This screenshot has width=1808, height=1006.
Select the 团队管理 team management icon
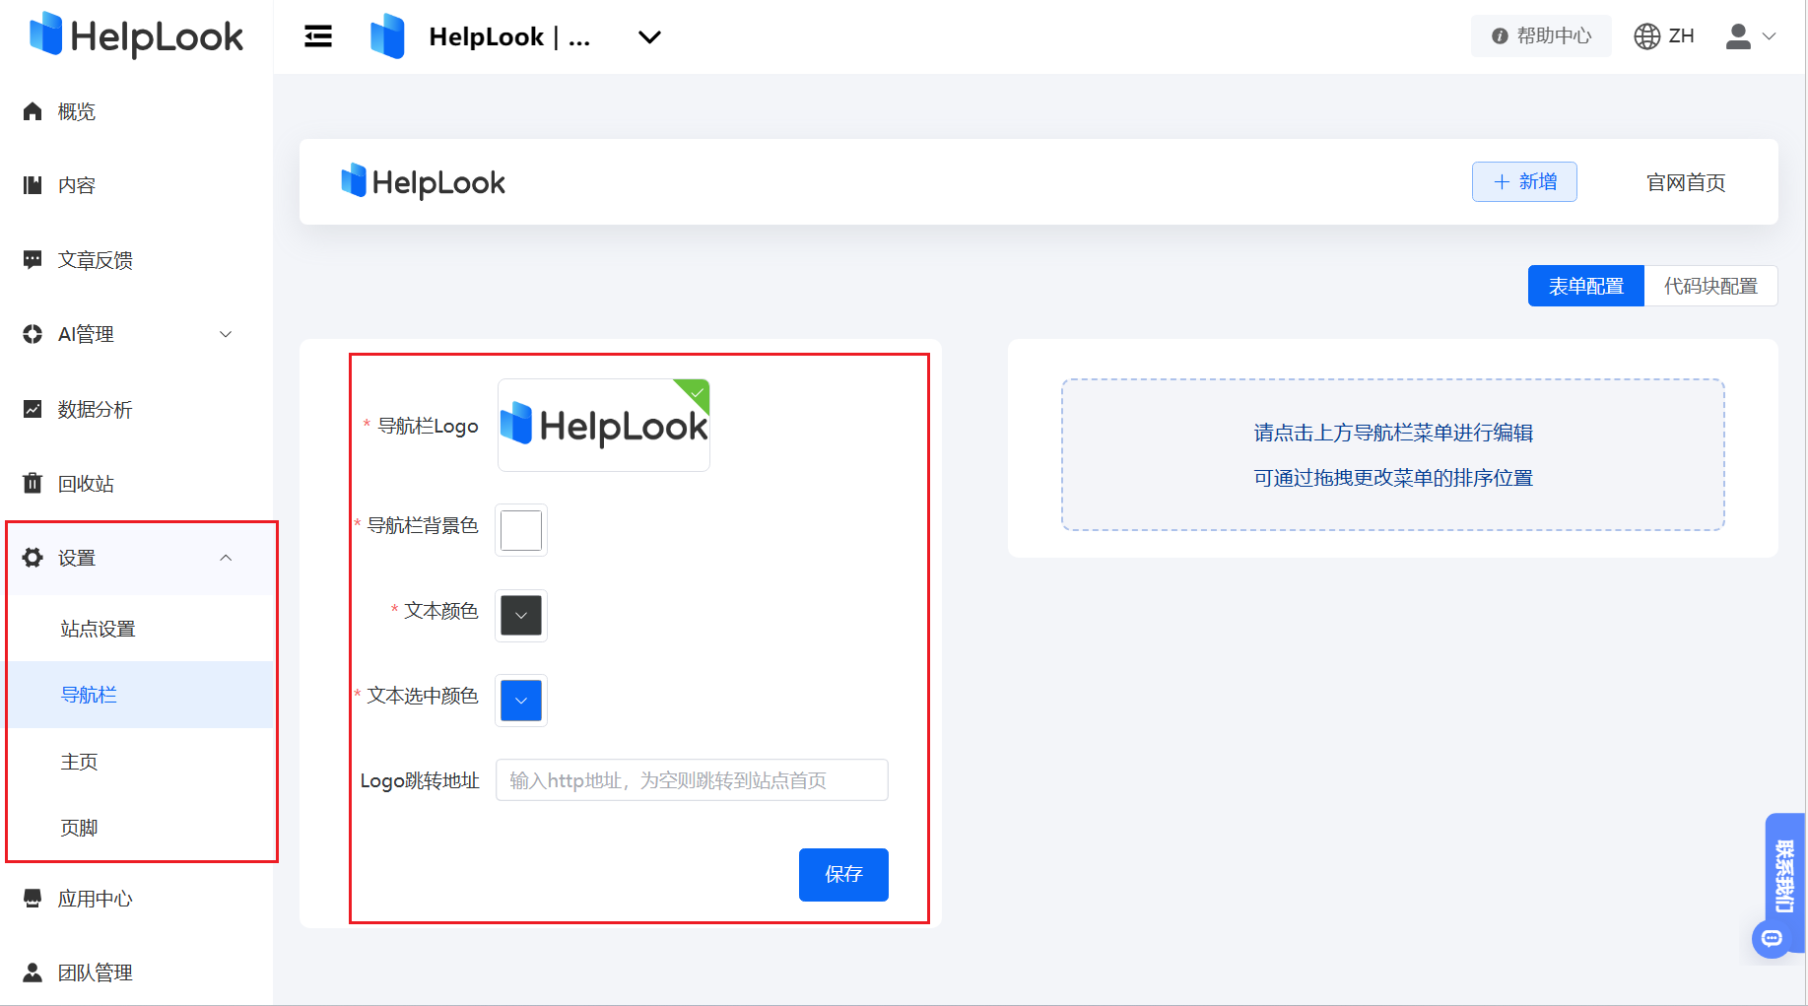pyautogui.click(x=33, y=972)
